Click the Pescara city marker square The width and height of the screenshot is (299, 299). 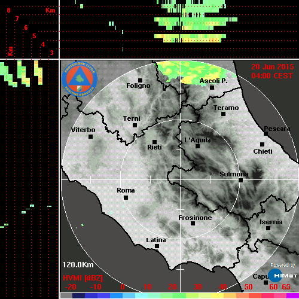click(x=266, y=134)
